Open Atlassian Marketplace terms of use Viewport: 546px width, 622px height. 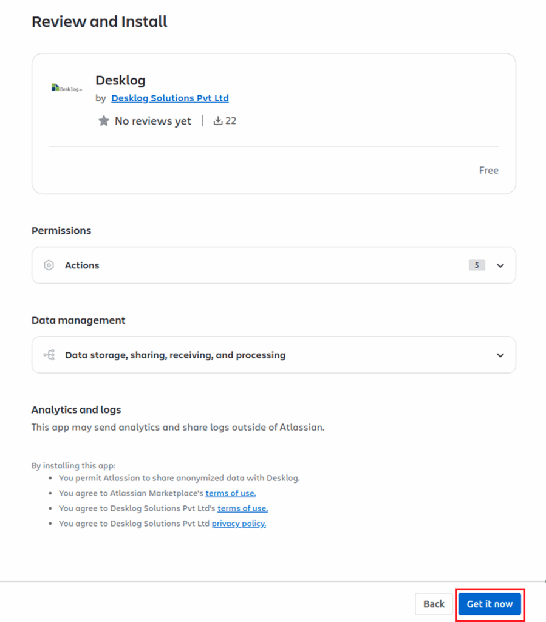click(x=230, y=493)
